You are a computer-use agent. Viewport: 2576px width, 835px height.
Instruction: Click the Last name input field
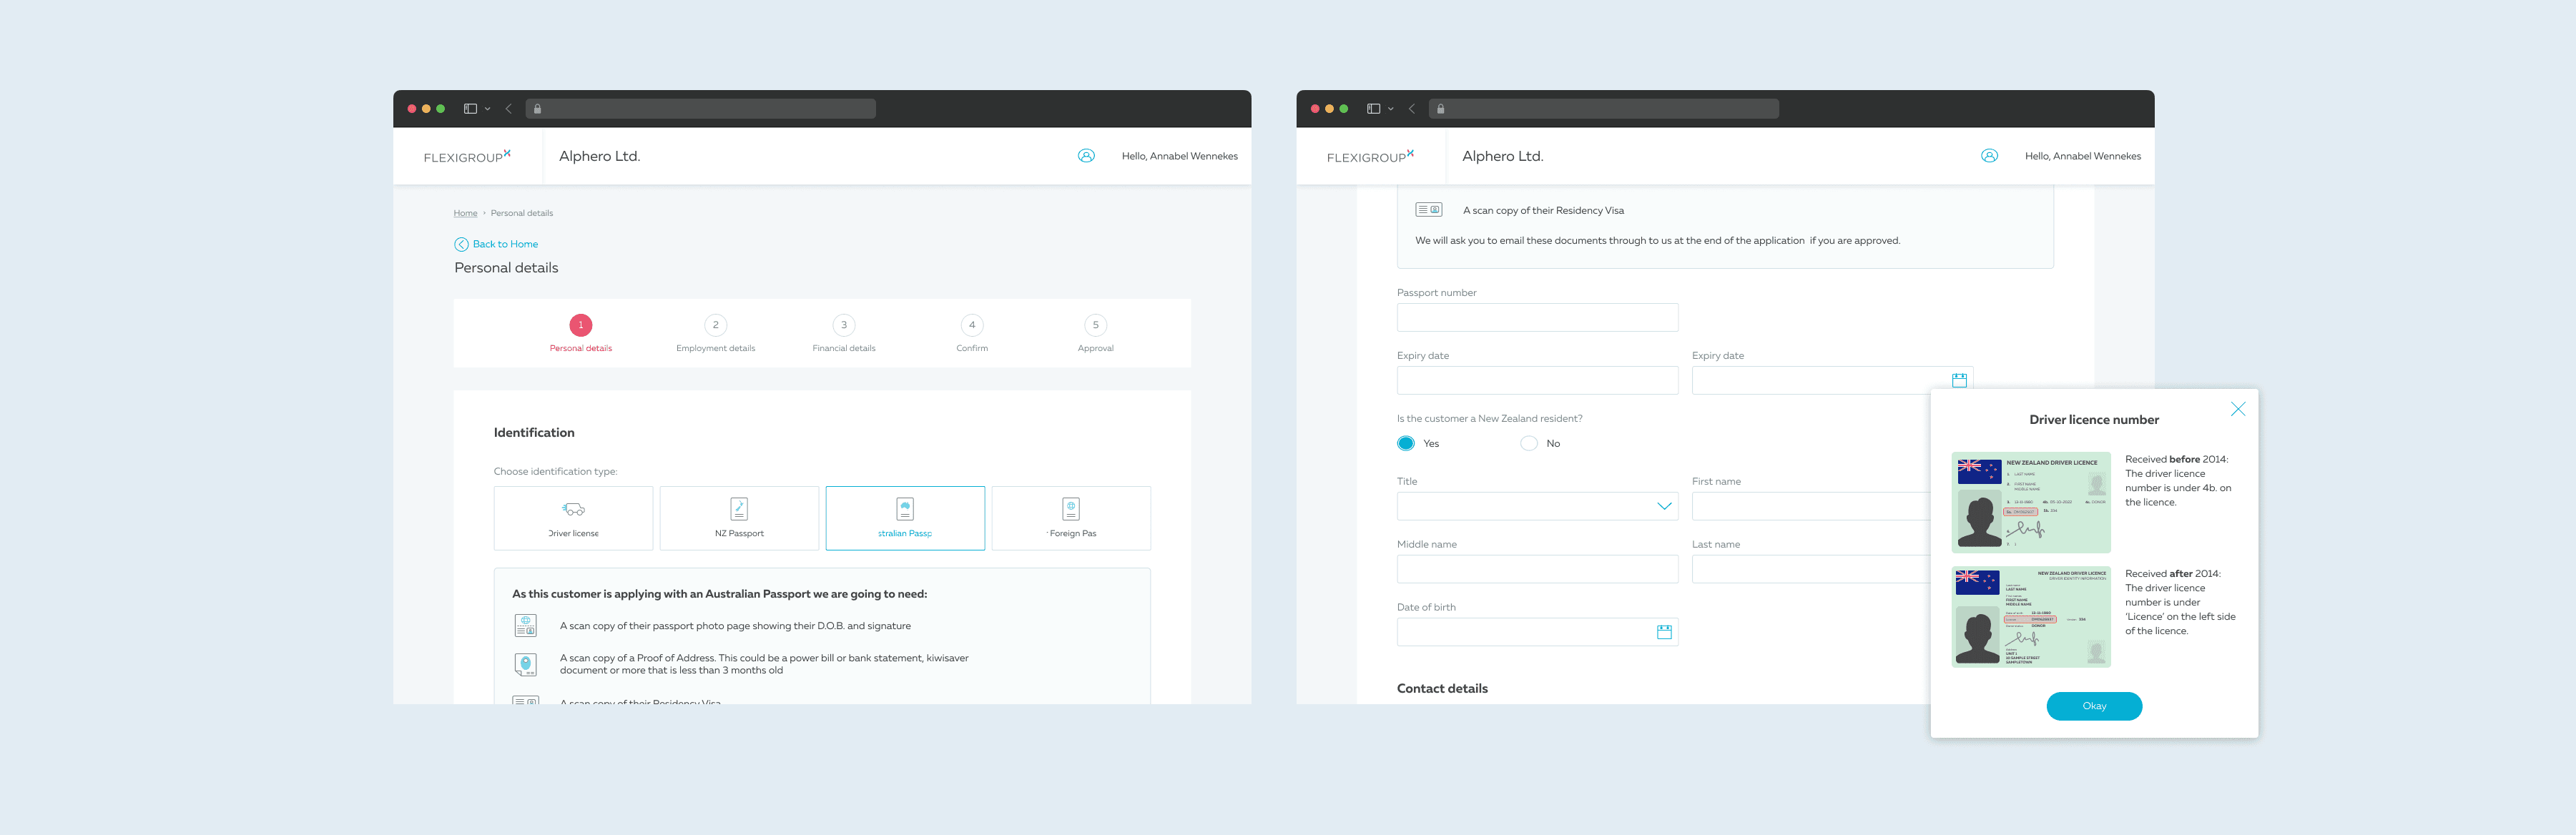pyautogui.click(x=1811, y=569)
